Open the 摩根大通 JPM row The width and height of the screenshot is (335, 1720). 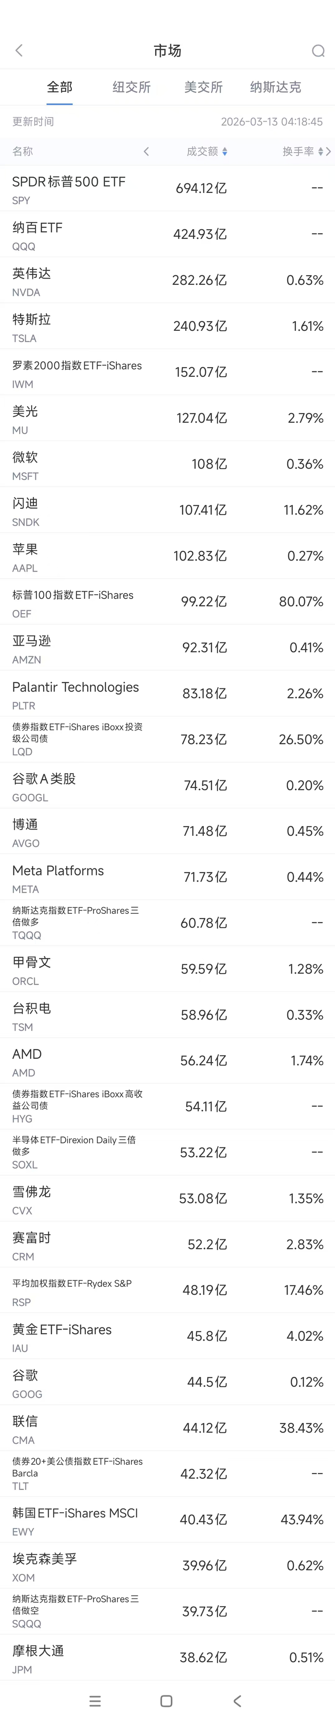167,1658
